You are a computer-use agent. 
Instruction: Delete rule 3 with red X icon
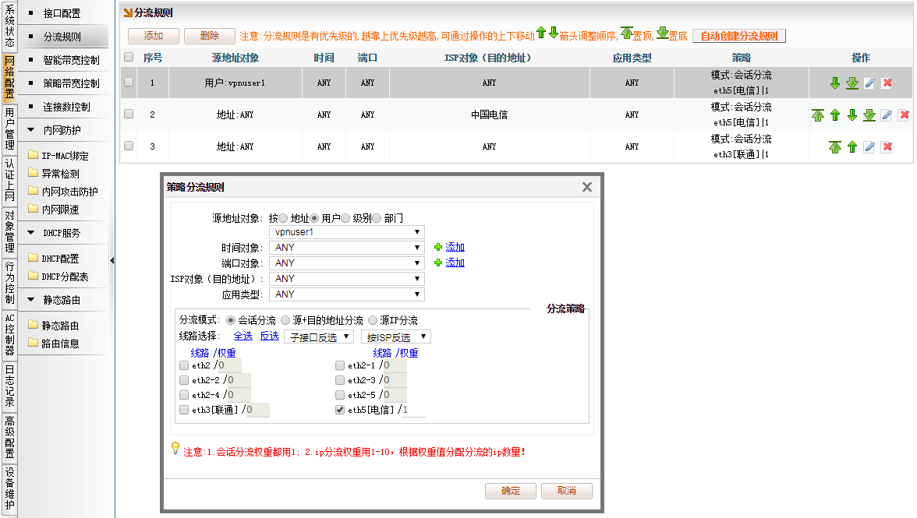[887, 147]
